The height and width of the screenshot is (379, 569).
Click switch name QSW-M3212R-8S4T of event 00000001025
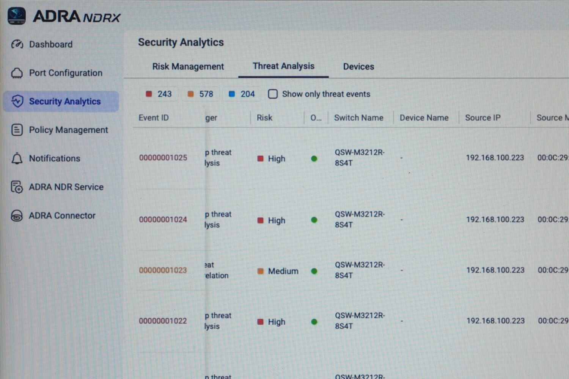(x=360, y=158)
